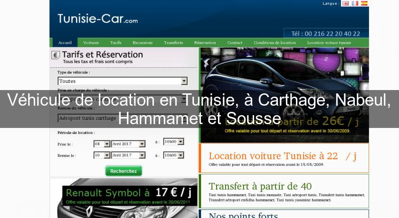Open the Réservation menu item

205,43
